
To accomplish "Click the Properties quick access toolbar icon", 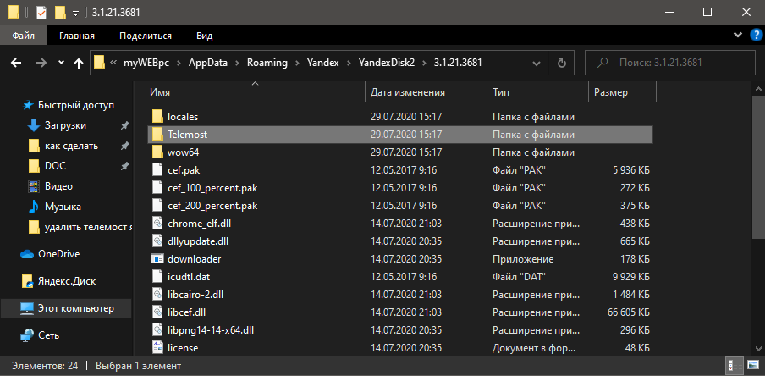I will coord(42,12).
